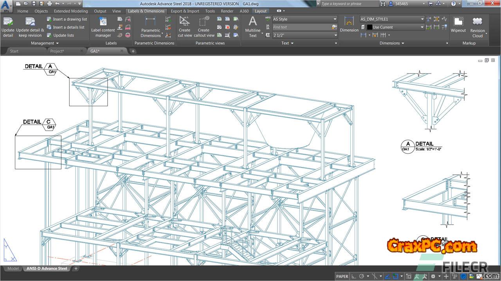Open the AS_DIM_STYLE1 dimension style dropdown

click(x=422, y=19)
